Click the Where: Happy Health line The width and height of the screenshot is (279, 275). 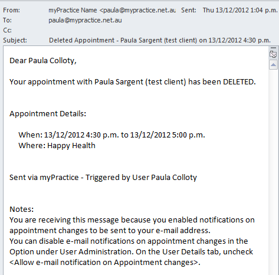pos(57,146)
